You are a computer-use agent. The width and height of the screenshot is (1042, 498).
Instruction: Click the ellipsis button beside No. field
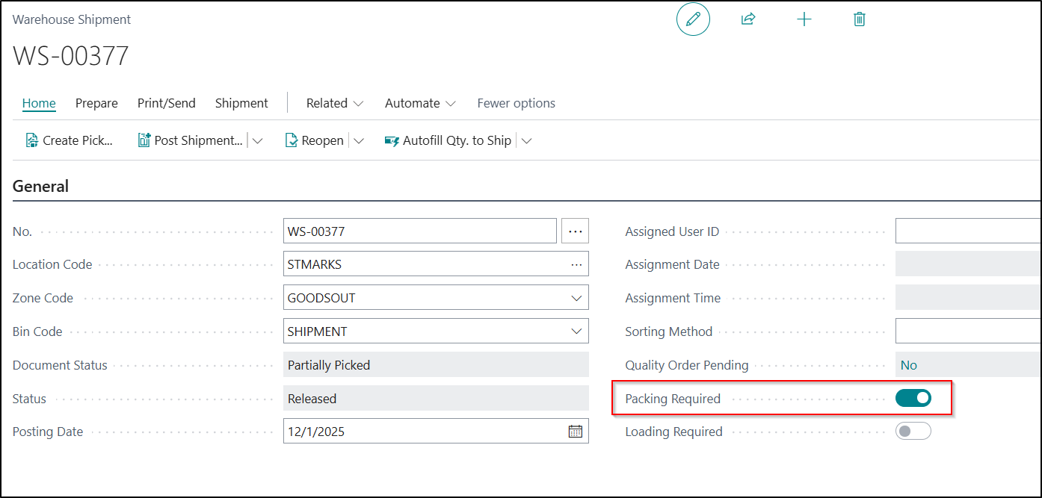point(575,231)
